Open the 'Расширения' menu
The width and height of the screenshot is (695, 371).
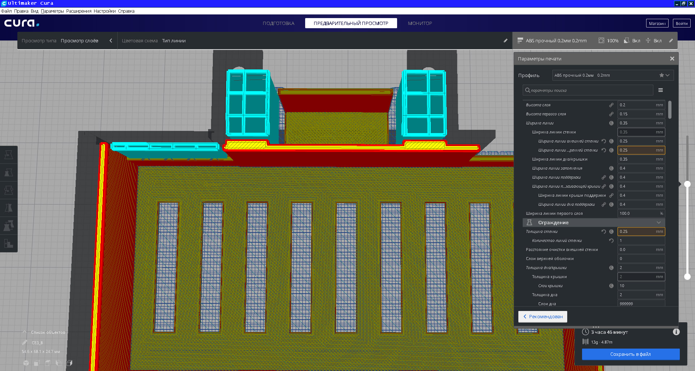(x=79, y=11)
